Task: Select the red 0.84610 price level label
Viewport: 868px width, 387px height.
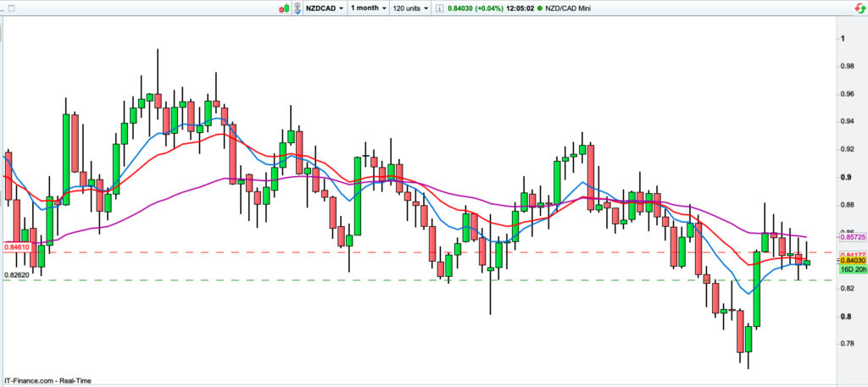Action: (16, 247)
